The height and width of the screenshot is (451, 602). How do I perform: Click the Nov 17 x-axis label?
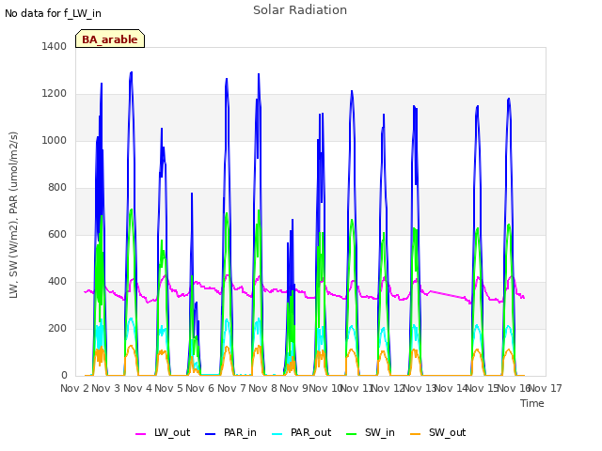[x=546, y=388]
